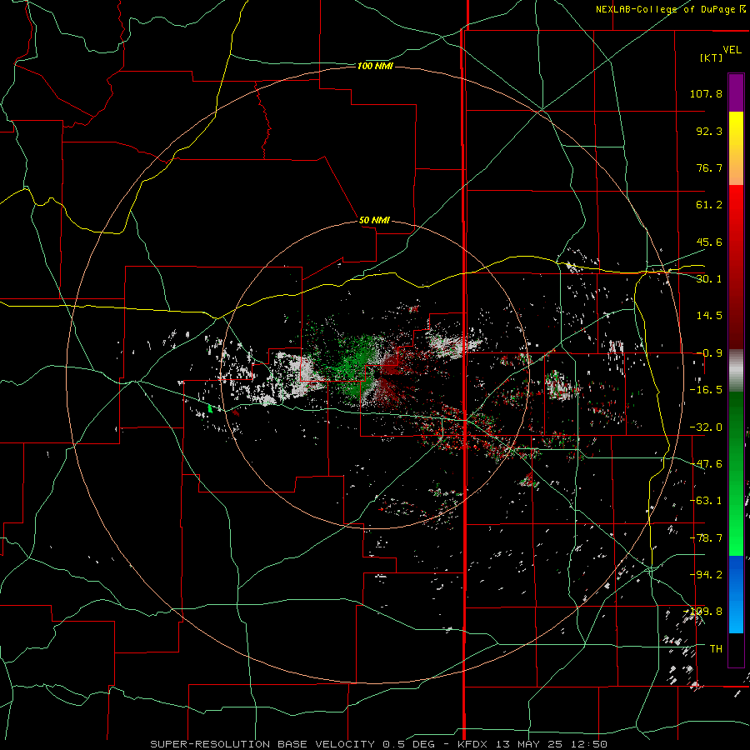Image resolution: width=750 pixels, height=750 pixels.
Task: Click the -63.1 velocity scale value
Action: pos(706,501)
